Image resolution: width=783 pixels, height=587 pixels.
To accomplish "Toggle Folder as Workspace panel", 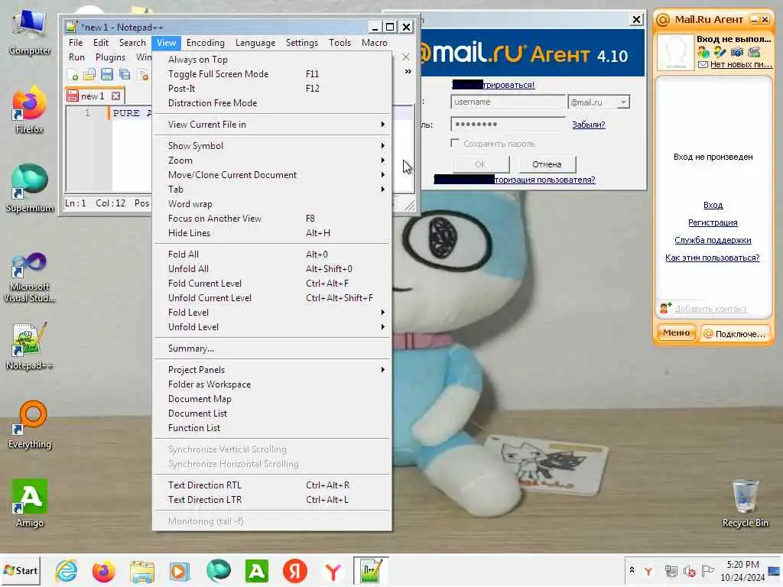I will (x=271, y=384).
